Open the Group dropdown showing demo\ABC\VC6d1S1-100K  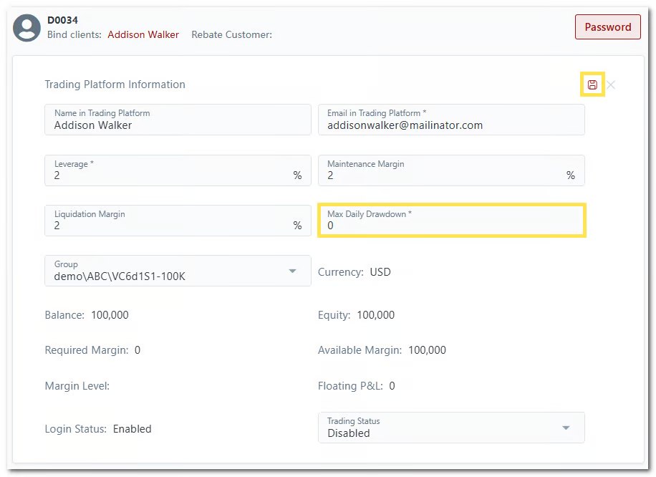pyautogui.click(x=178, y=271)
